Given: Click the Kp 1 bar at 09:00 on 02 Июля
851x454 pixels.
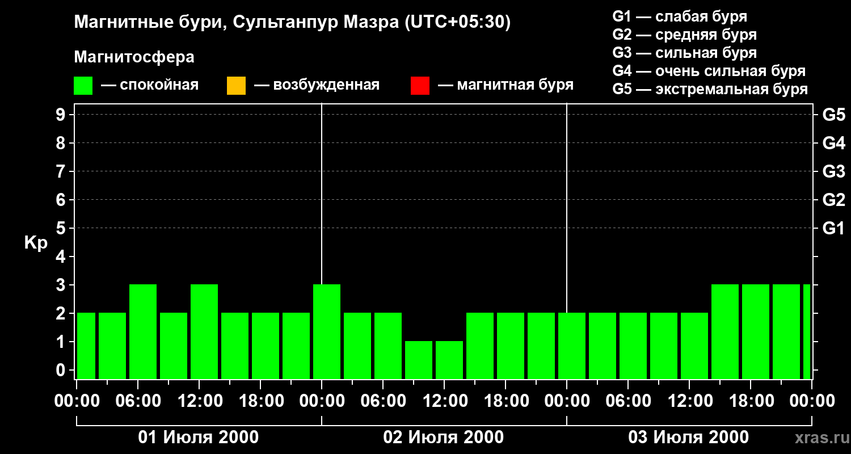Looking at the screenshot, I should point(419,360).
